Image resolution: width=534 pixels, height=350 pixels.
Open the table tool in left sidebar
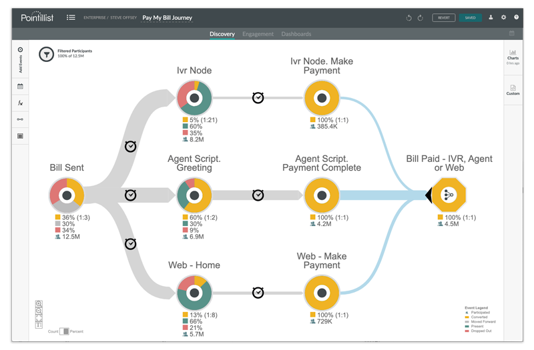click(x=21, y=136)
